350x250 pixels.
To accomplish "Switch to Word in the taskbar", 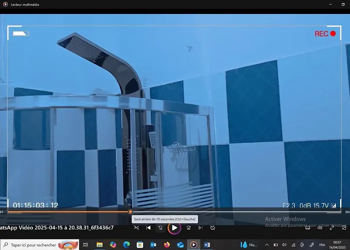I will tap(207, 245).
